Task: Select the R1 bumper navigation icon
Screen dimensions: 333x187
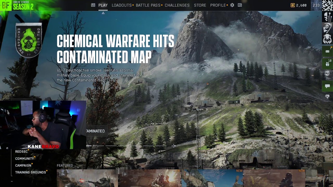Action: [x=240, y=5]
